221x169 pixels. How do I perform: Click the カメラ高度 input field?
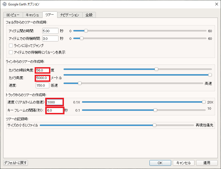pyautogui.click(x=43, y=78)
